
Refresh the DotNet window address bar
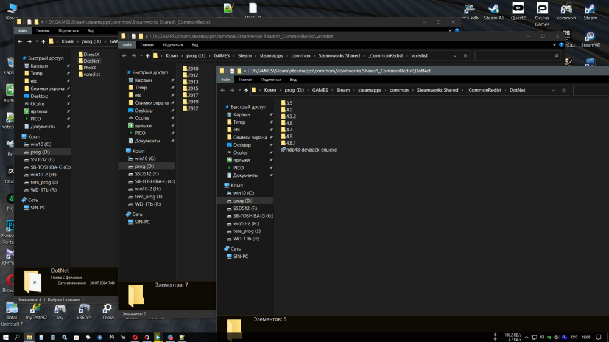coord(564,91)
